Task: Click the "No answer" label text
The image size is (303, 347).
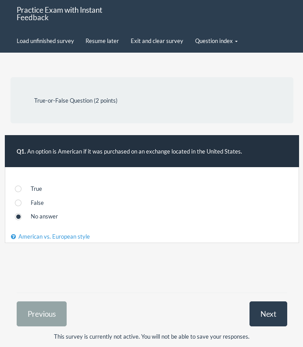Action: 44,217
